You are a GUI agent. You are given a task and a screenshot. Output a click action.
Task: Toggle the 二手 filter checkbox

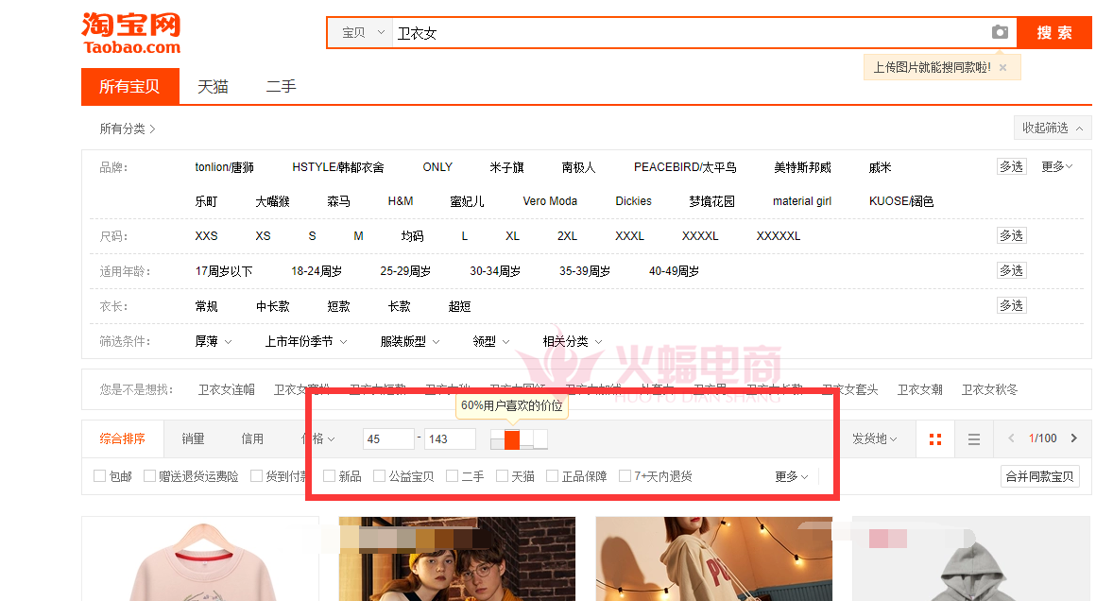(x=453, y=476)
